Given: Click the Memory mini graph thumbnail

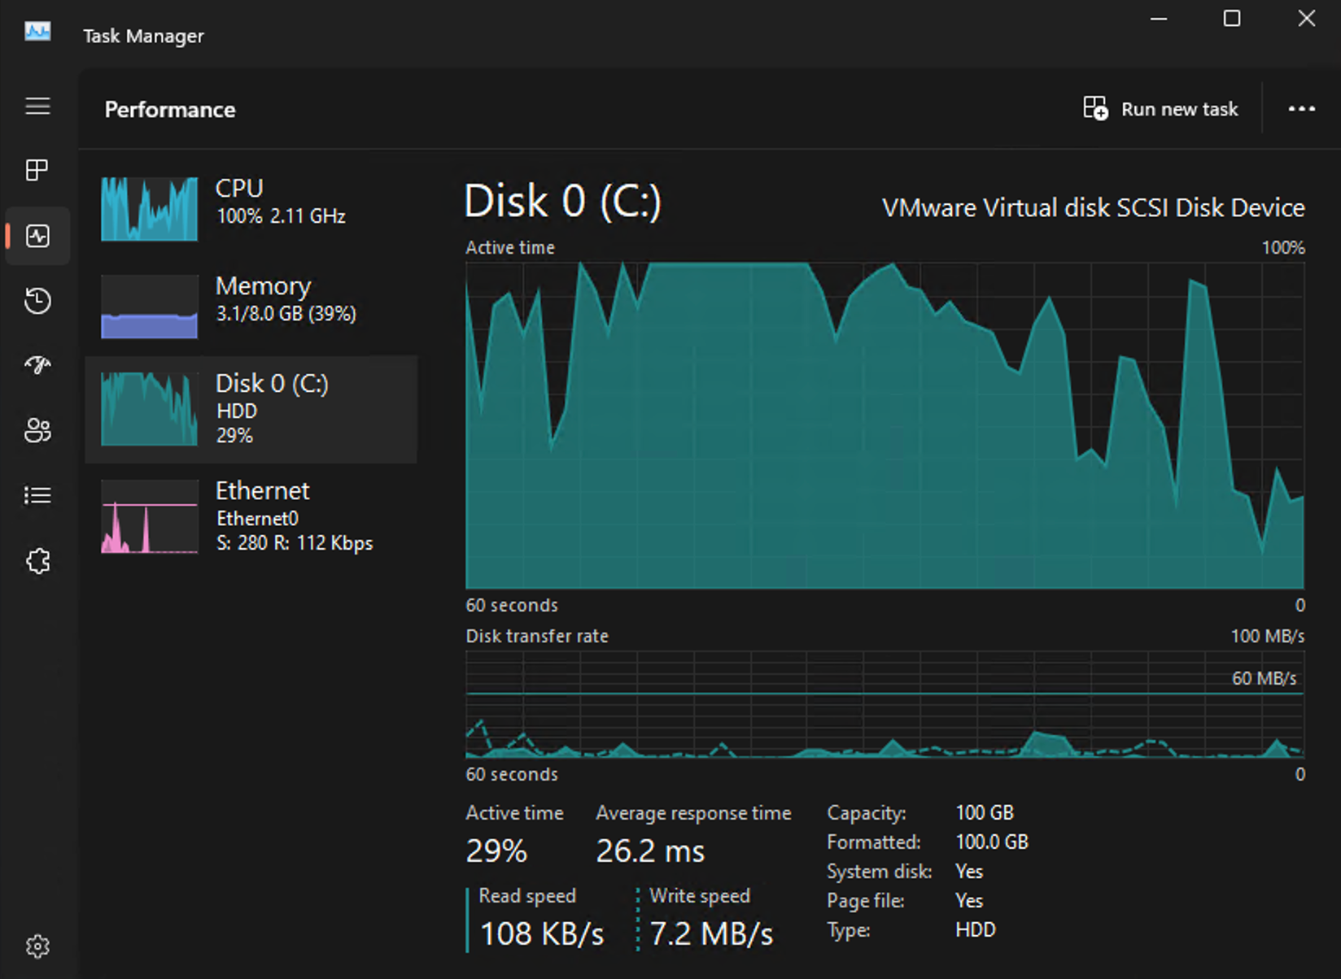Looking at the screenshot, I should (149, 307).
